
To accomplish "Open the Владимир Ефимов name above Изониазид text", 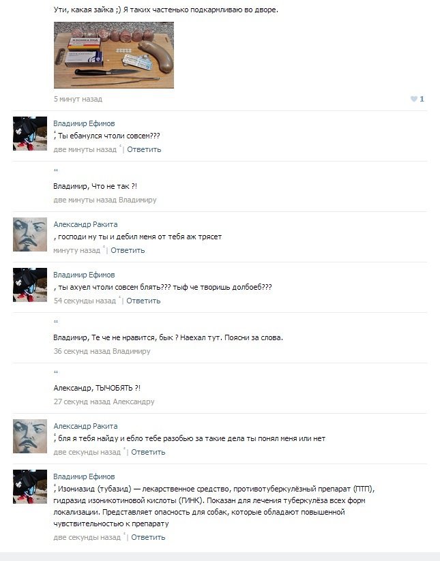I will coord(84,476).
